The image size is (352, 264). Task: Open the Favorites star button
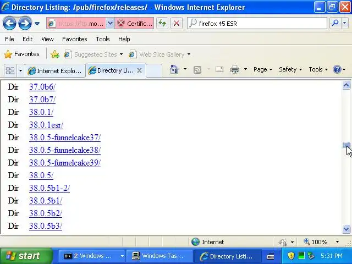(x=22, y=54)
